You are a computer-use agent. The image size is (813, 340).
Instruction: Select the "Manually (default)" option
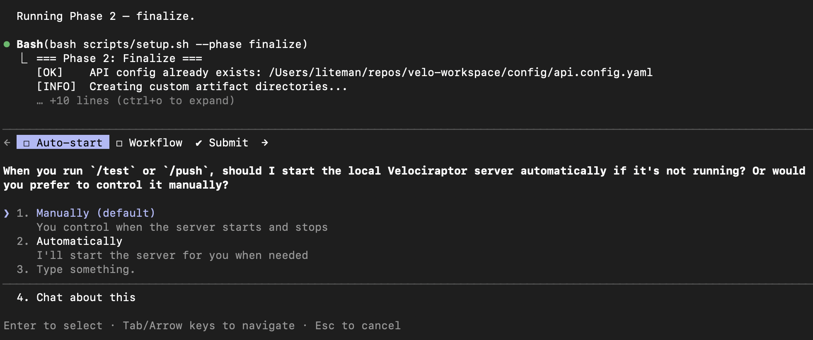pyautogui.click(x=95, y=213)
